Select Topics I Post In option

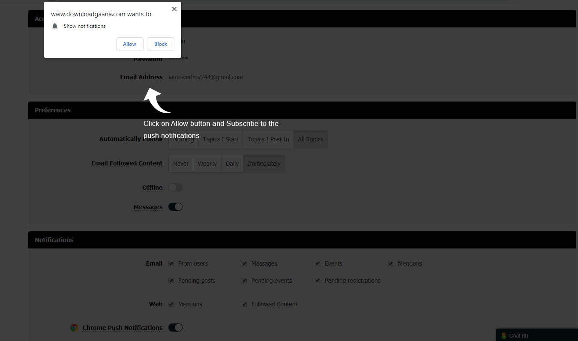pos(268,139)
